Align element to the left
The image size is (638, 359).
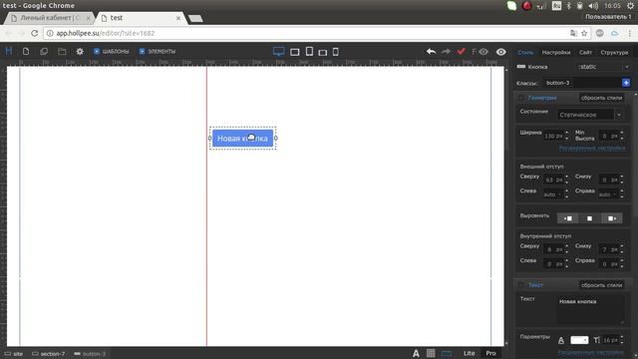coord(567,218)
